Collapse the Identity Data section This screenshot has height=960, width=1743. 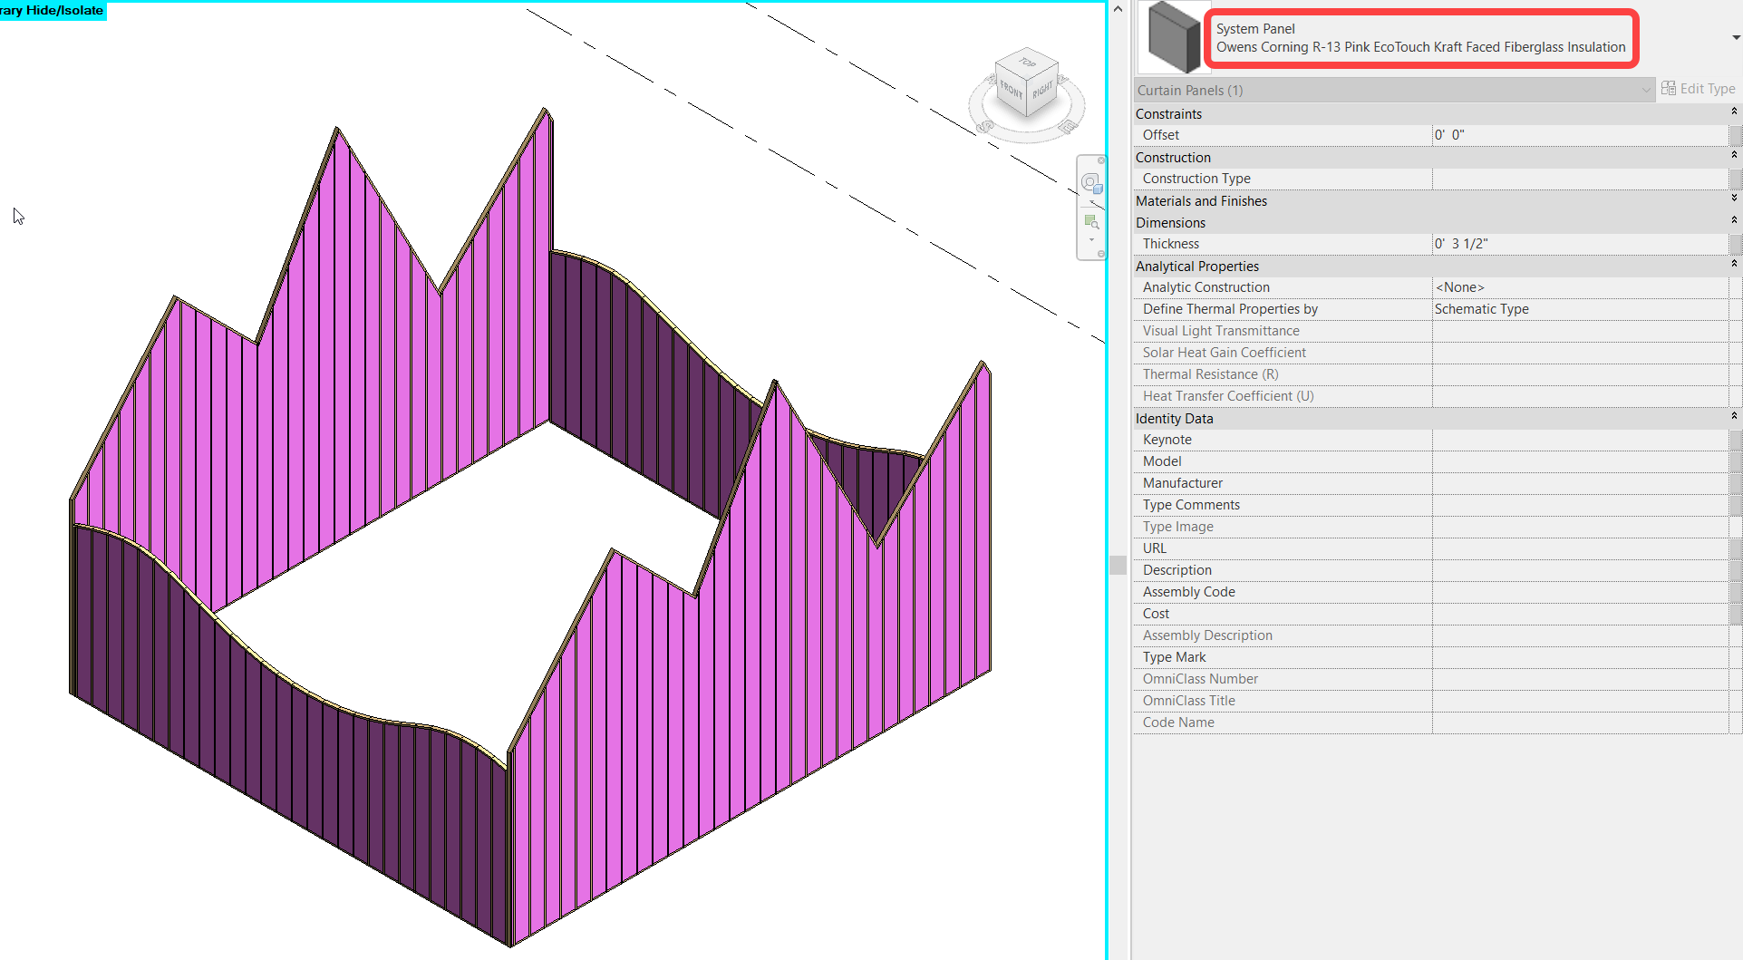(x=1734, y=418)
